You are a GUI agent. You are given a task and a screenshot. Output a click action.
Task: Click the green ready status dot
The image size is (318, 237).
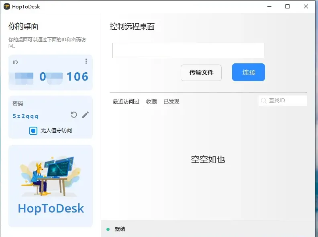[108, 229]
